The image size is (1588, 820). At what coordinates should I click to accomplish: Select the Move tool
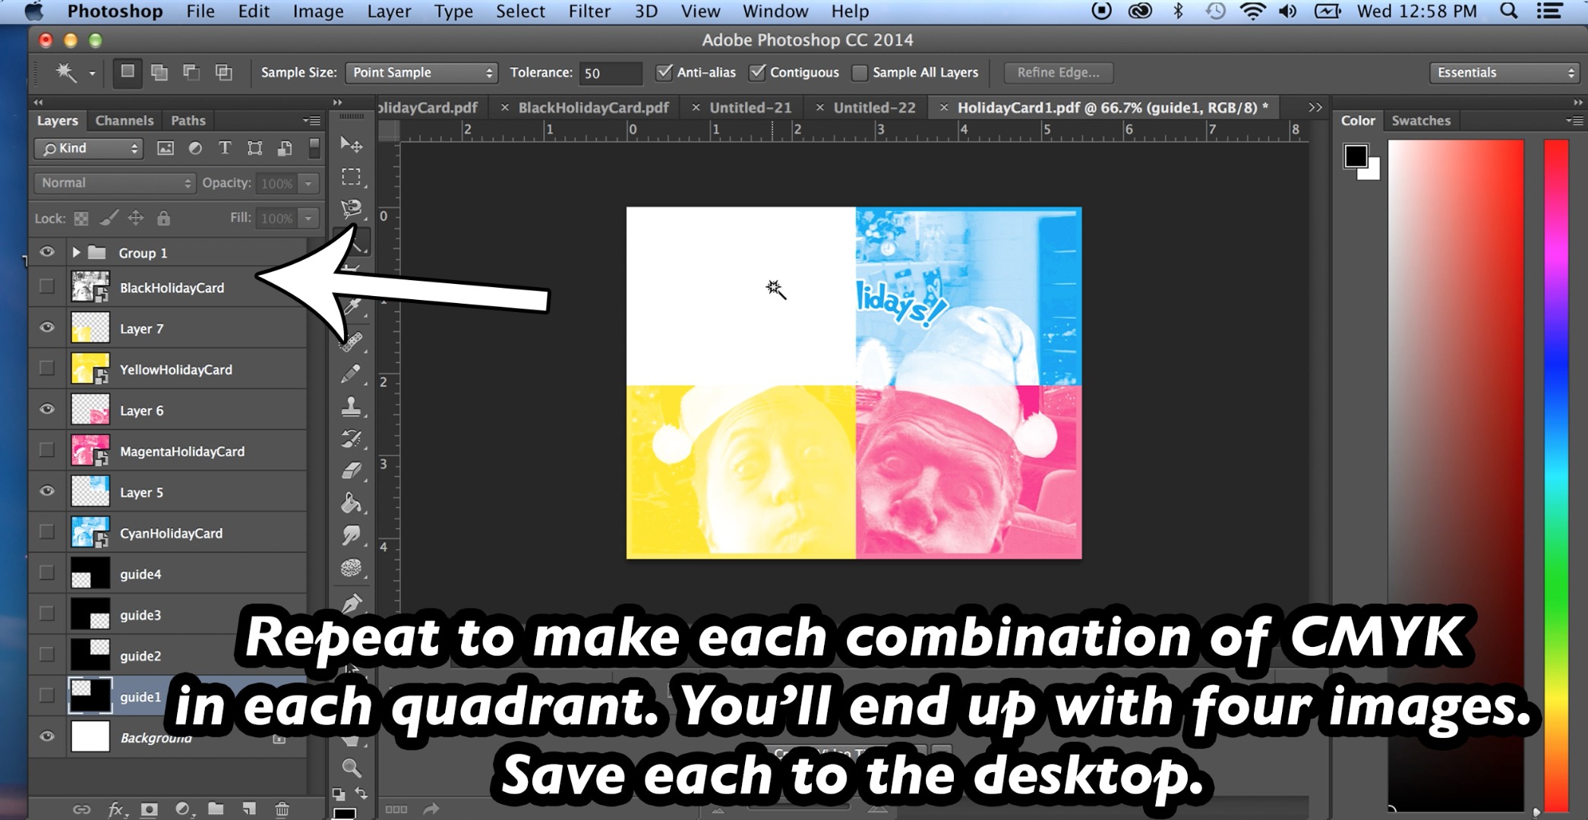coord(352,144)
